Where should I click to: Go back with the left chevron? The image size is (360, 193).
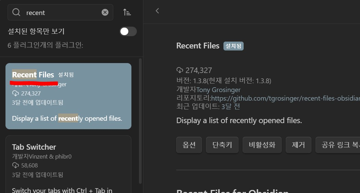pos(157,11)
